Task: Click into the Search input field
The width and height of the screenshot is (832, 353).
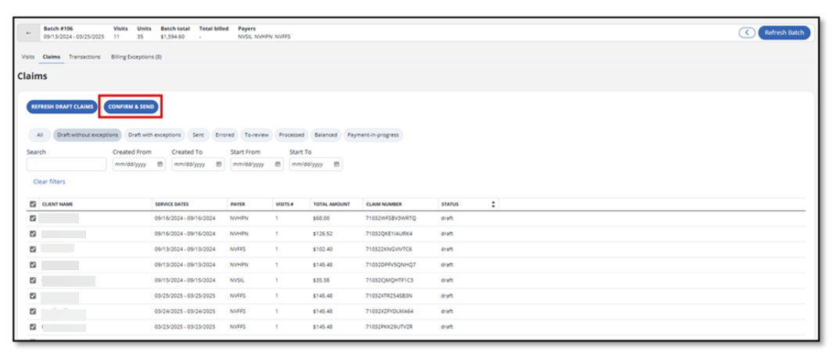Action: pos(66,165)
